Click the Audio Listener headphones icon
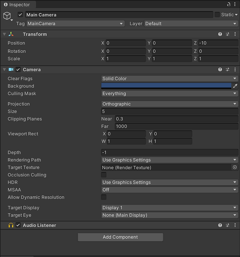This screenshot has height=257, width=240. point(11,225)
